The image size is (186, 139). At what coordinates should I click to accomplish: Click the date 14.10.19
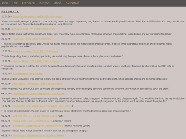(x=6, y=74)
